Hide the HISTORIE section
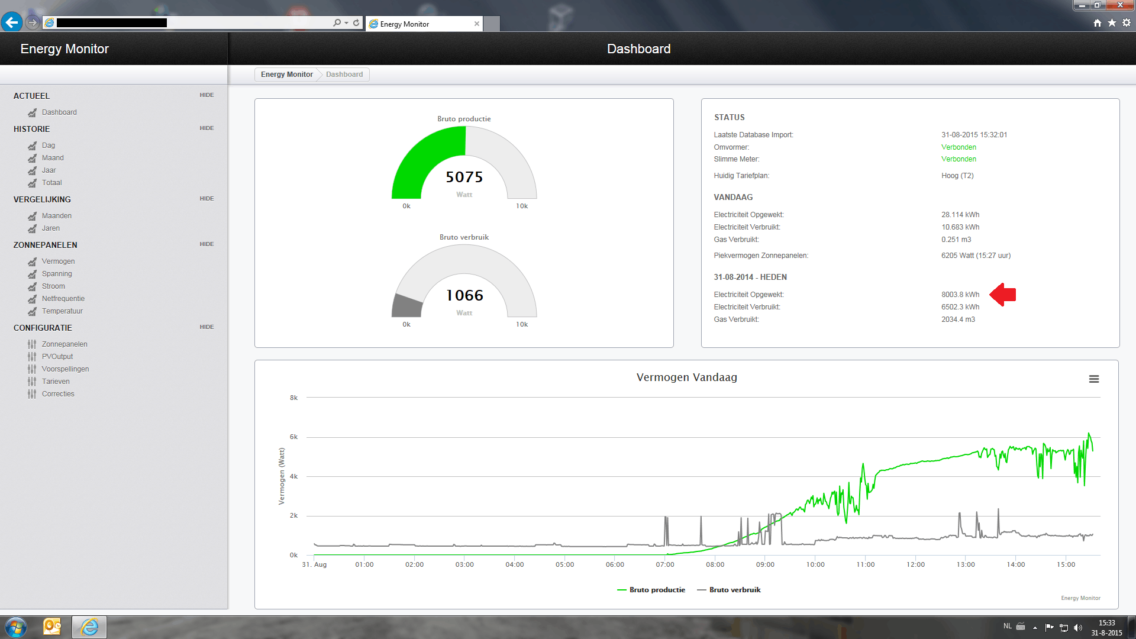Screen dimensions: 1136x639 pyautogui.click(x=206, y=128)
